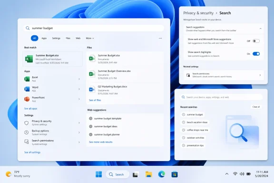274x183 pixels.
Task: Expand Backup options result chevron
Action: 79,132
